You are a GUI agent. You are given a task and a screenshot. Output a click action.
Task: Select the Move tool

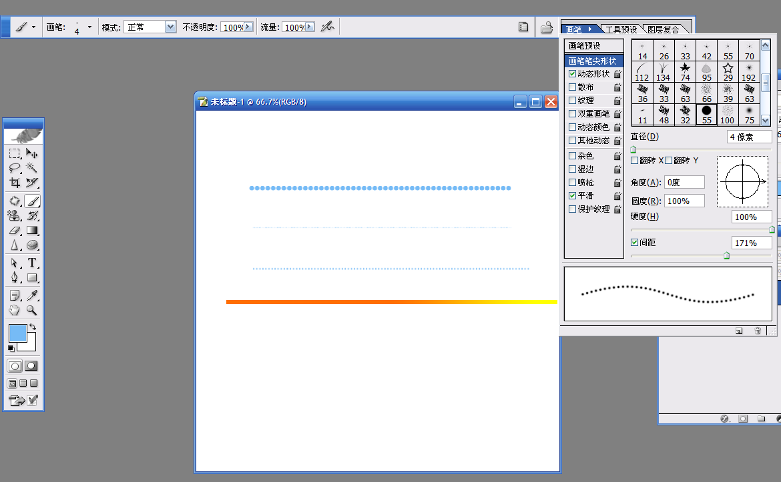[32, 153]
